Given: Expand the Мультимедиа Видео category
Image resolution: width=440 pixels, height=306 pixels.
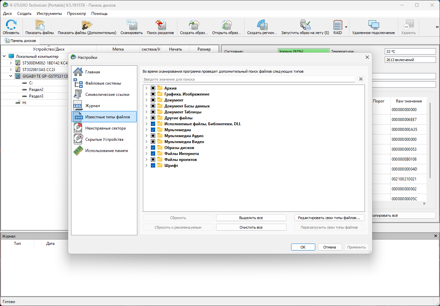Looking at the screenshot, I should [x=147, y=142].
